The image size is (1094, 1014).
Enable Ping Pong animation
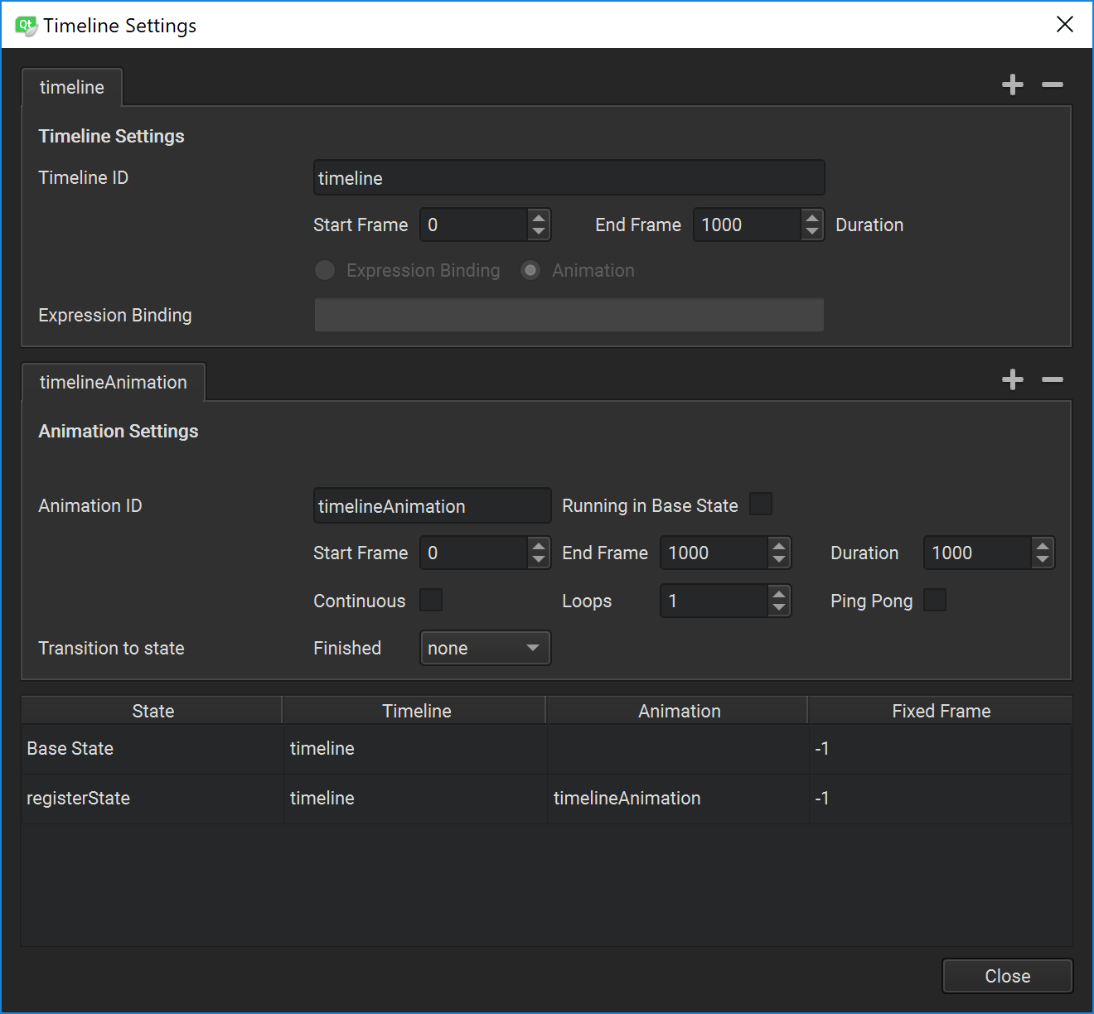[935, 600]
